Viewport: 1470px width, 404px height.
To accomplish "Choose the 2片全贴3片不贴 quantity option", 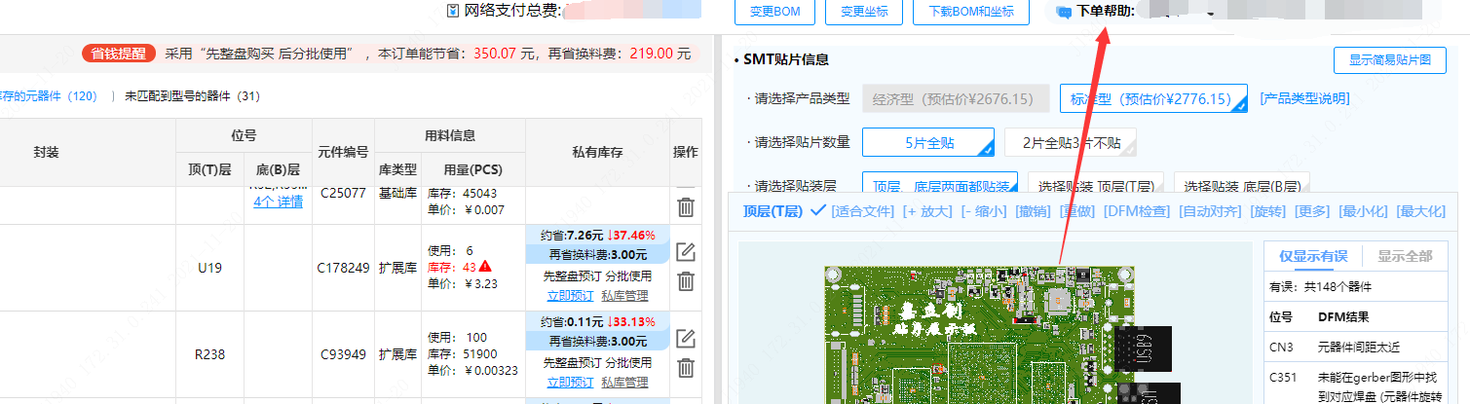I will tap(1070, 142).
